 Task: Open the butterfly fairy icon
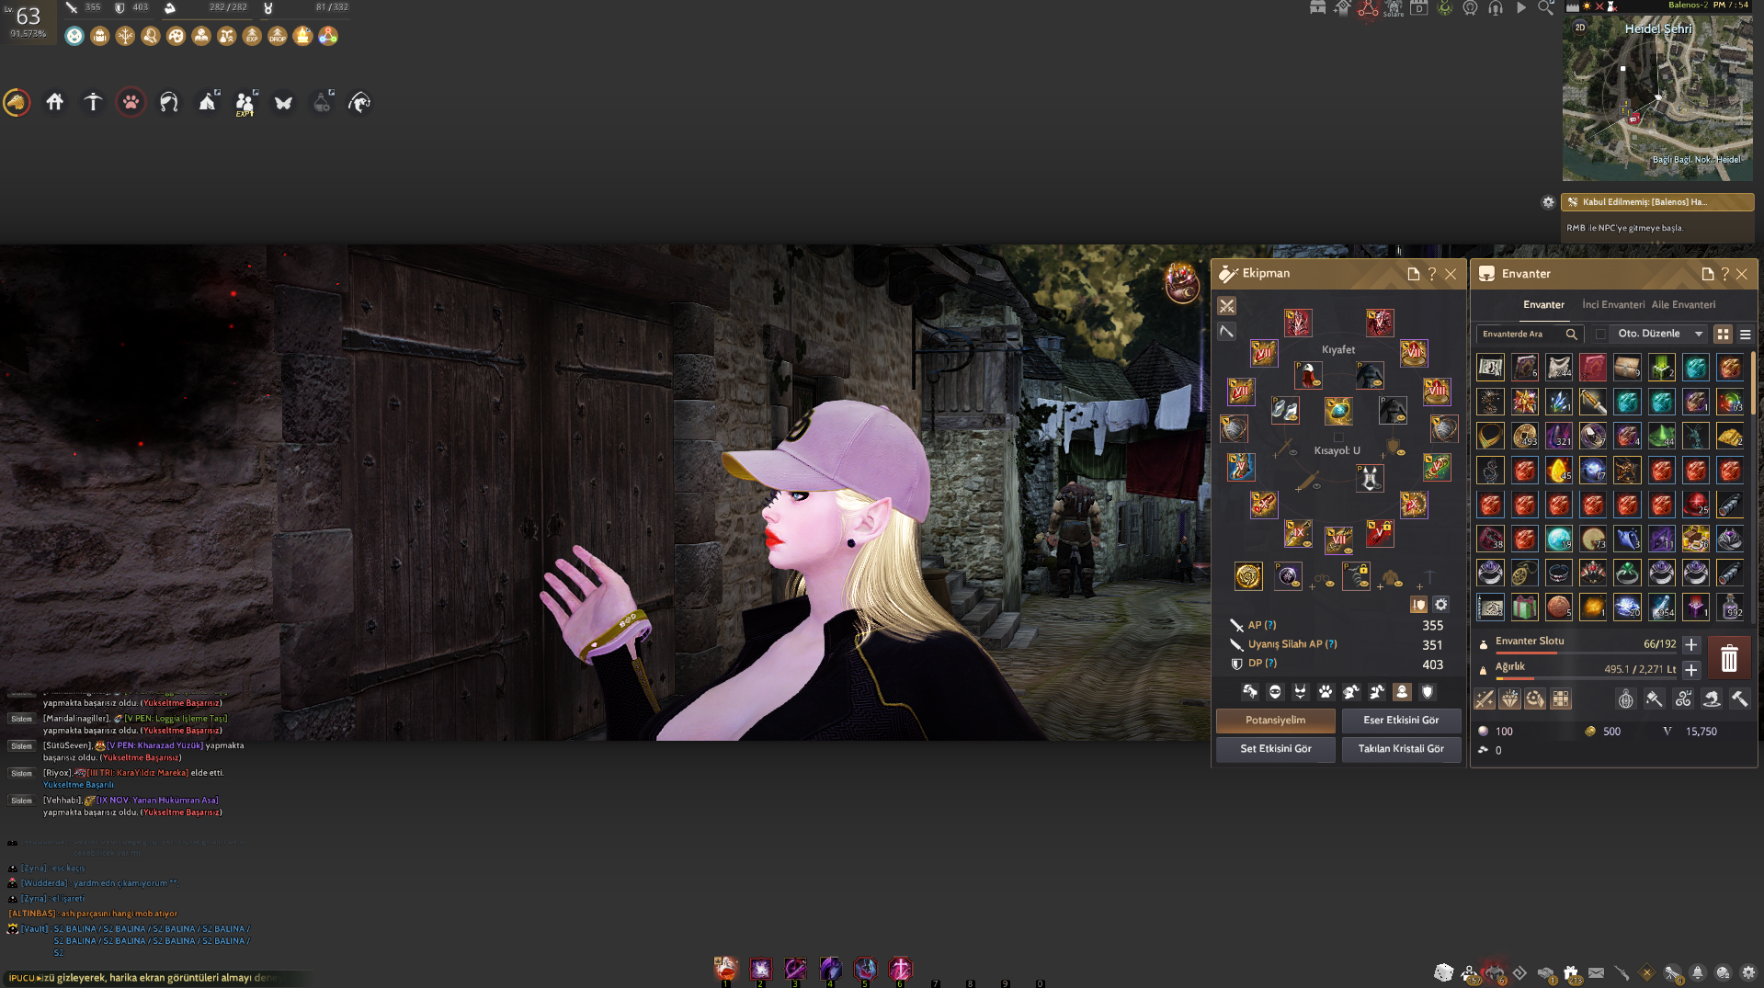pos(283,103)
